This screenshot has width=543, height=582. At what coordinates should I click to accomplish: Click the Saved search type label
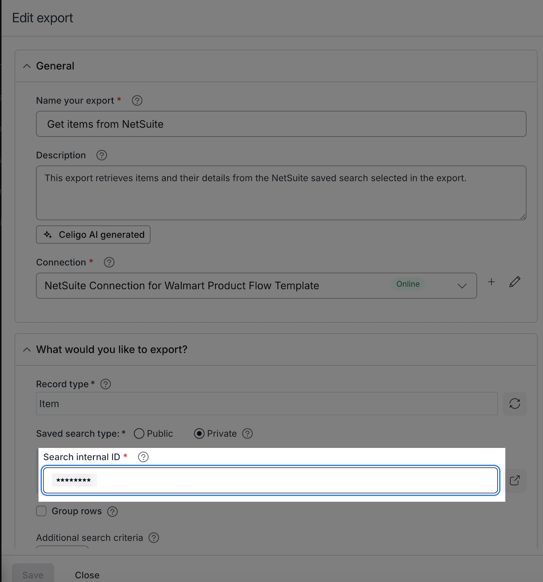pyautogui.click(x=81, y=433)
